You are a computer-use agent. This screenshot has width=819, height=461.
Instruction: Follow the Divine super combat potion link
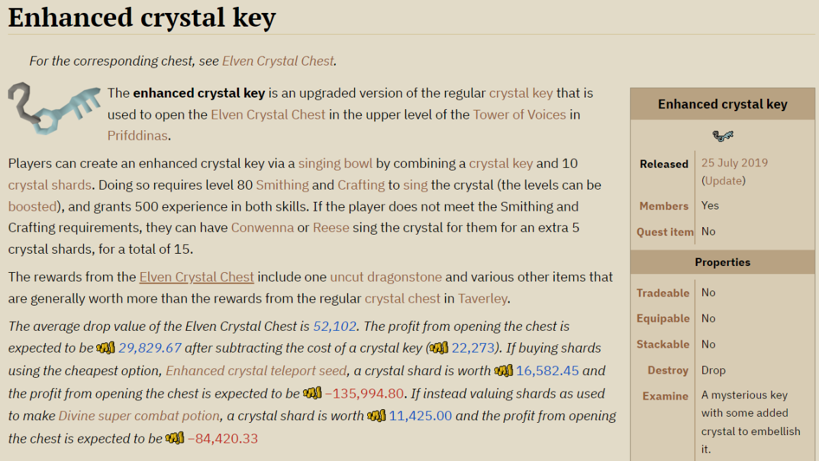[x=139, y=415]
